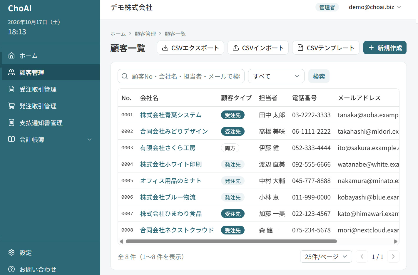
Task: Click the question mark icon for お問い合わせ
Action: point(11,269)
